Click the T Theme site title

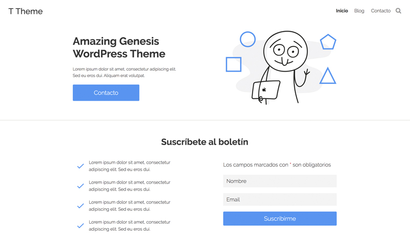tap(26, 11)
